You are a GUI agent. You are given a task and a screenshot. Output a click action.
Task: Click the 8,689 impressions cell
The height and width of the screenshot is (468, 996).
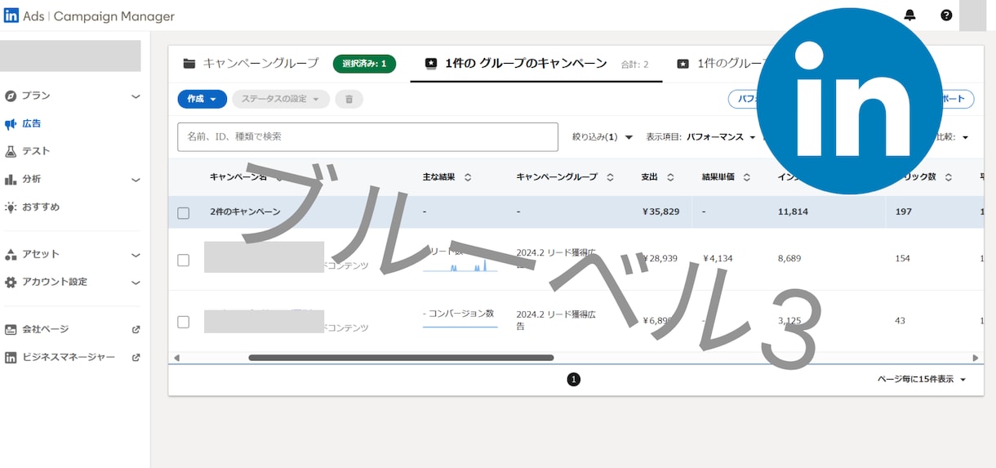coord(789,258)
